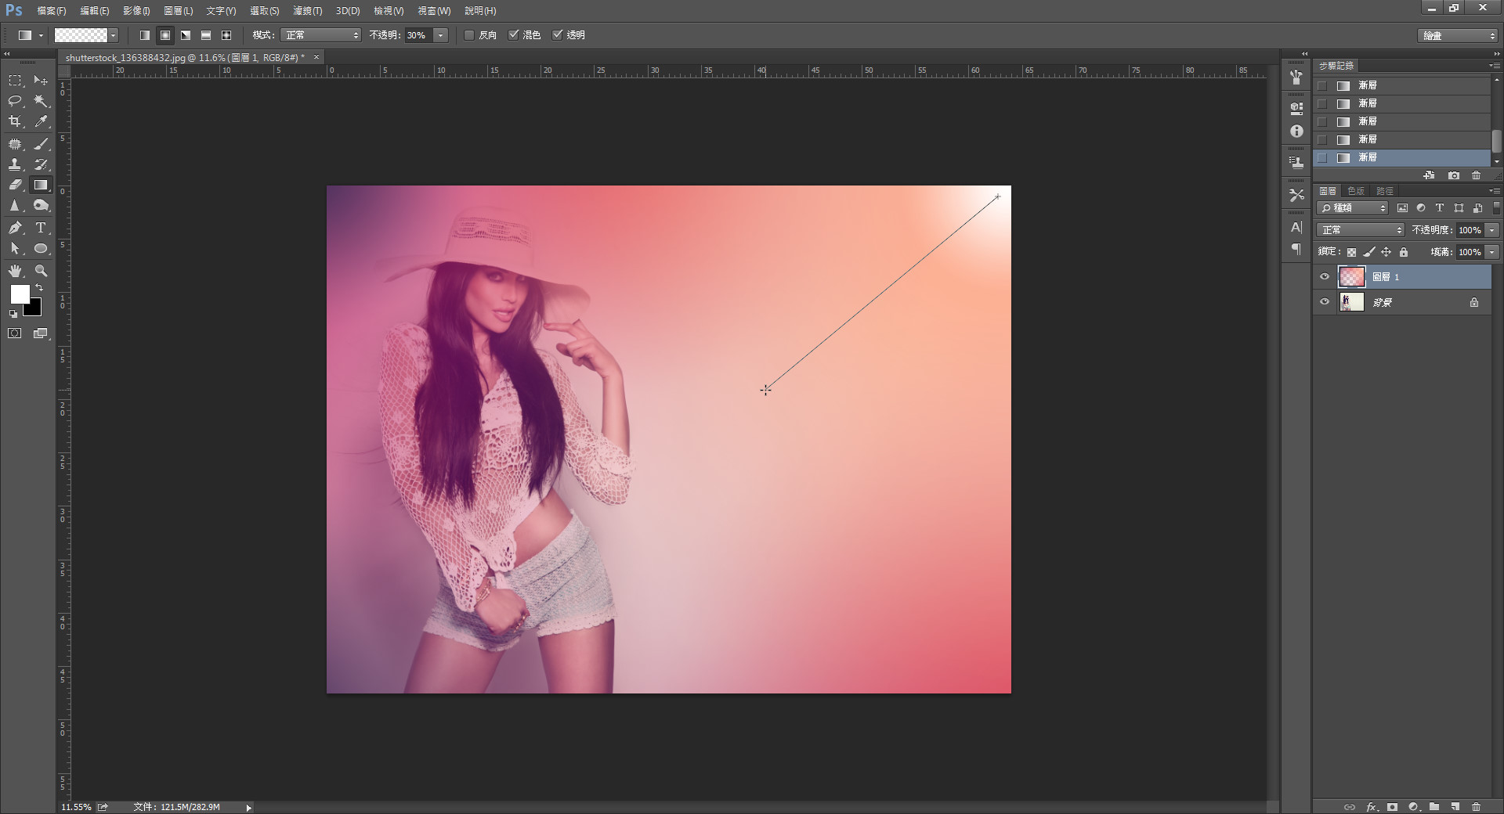
Task: Open the 種類 layer filter dropdown
Action: coord(1353,208)
